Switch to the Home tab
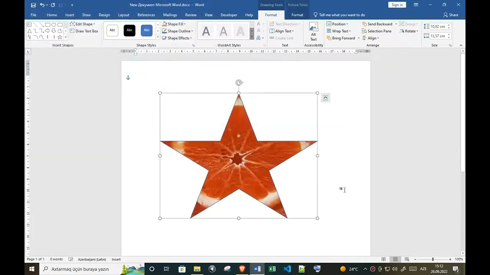490x275 pixels. pyautogui.click(x=52, y=15)
